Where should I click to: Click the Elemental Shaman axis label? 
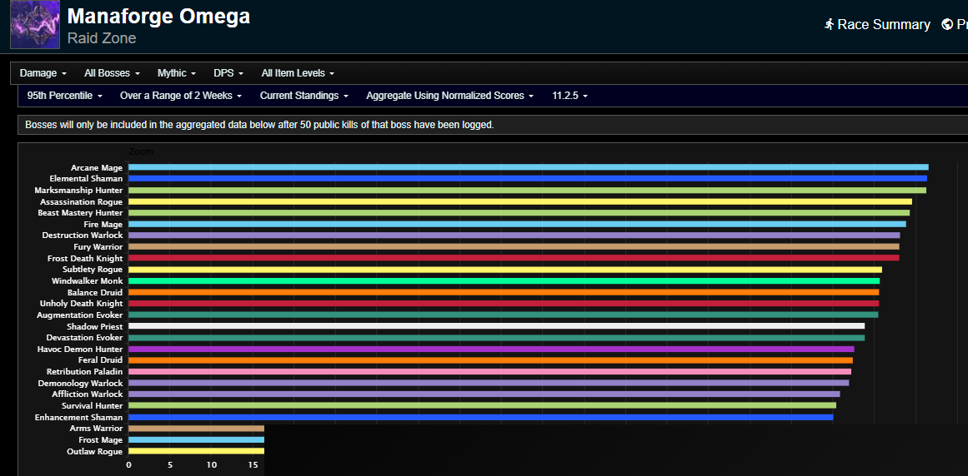tap(87, 179)
